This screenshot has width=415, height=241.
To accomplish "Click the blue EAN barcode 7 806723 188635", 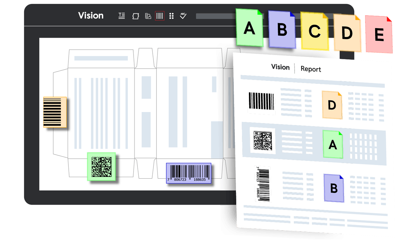I will [189, 173].
